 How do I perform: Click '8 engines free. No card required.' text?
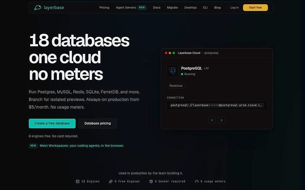click(x=53, y=136)
